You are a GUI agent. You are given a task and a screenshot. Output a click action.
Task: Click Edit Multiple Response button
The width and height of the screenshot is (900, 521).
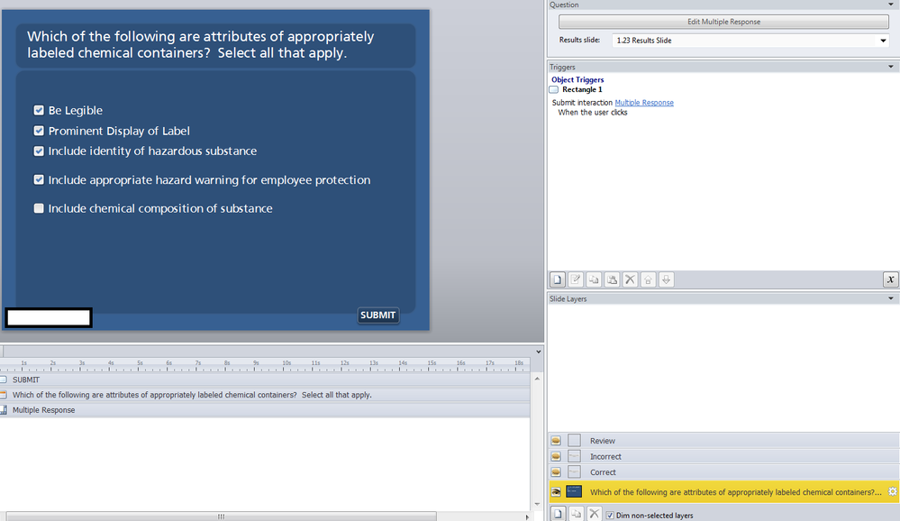coord(723,22)
